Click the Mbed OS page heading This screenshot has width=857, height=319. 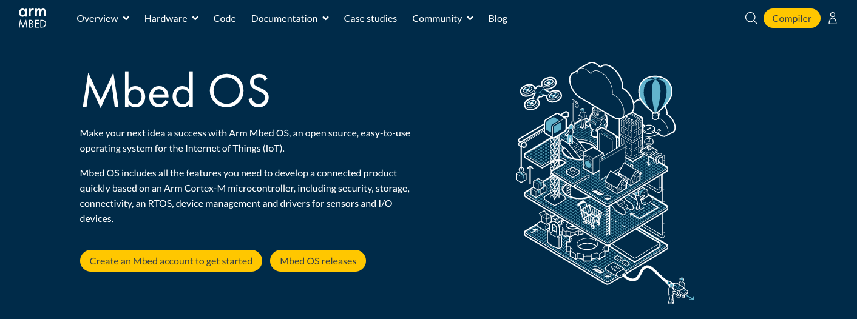pos(175,91)
